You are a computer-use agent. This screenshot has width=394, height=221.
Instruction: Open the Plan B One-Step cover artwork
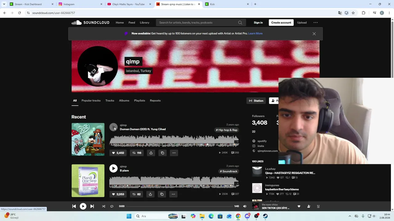tap(88, 180)
